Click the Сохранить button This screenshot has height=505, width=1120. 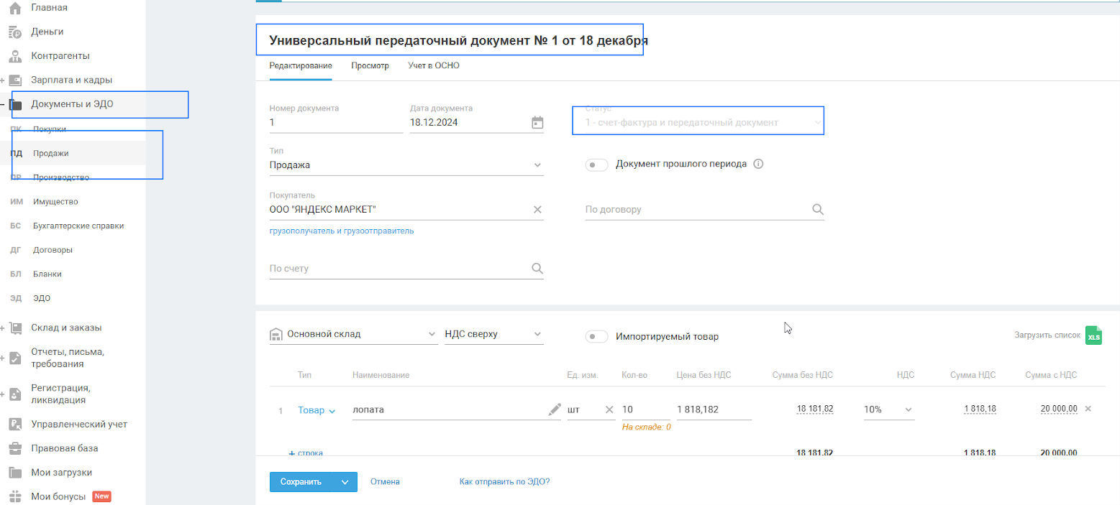pyautogui.click(x=301, y=482)
